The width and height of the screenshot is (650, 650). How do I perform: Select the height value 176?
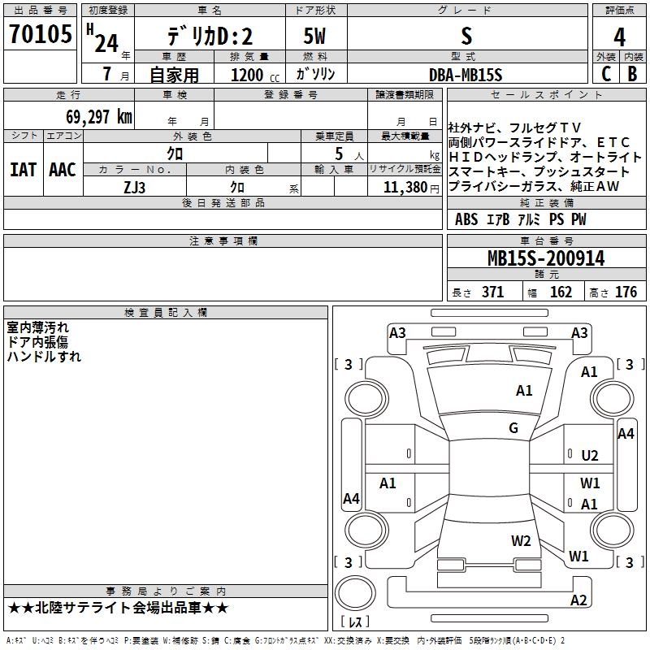pyautogui.click(x=626, y=292)
